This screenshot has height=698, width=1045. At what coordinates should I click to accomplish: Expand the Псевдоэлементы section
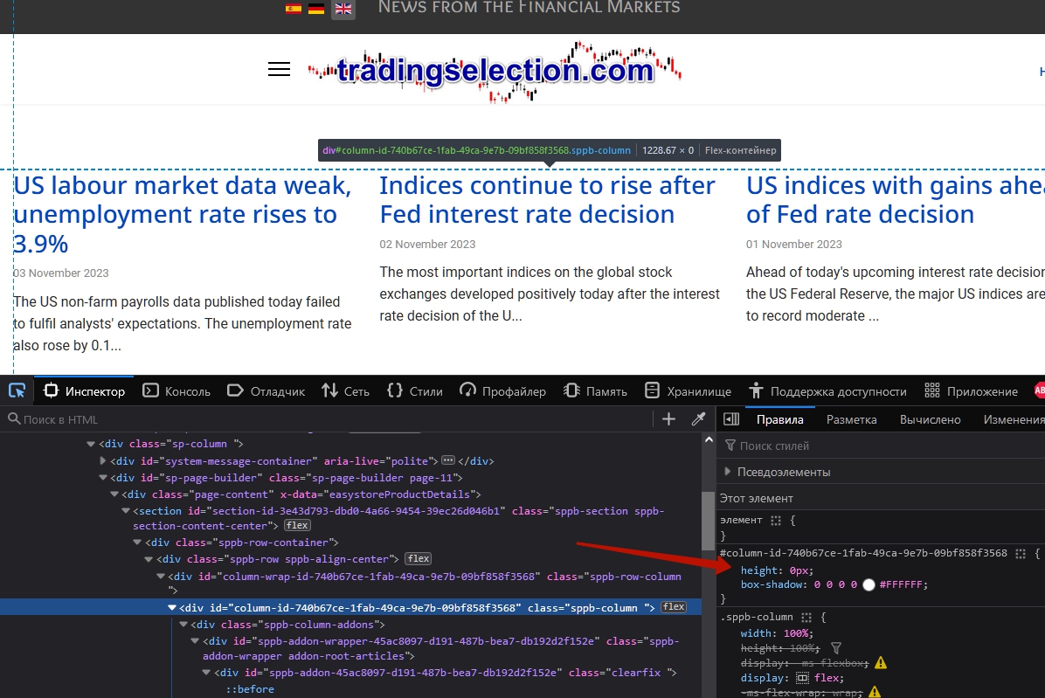728,472
